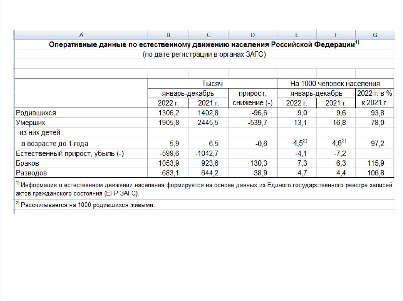Click cell value -599,6
403x301 pixels.
pos(169,153)
